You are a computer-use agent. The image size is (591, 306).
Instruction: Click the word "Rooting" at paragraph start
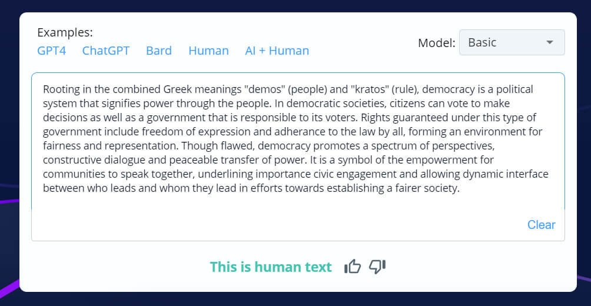tap(61, 89)
